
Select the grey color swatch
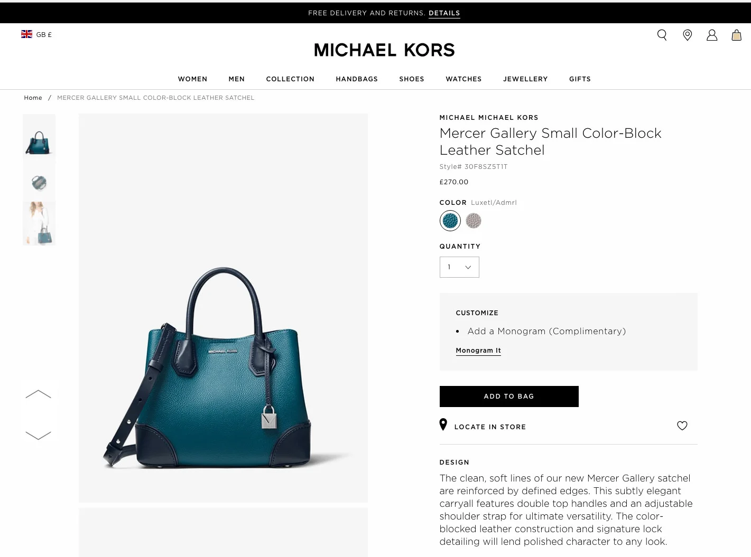(x=474, y=221)
